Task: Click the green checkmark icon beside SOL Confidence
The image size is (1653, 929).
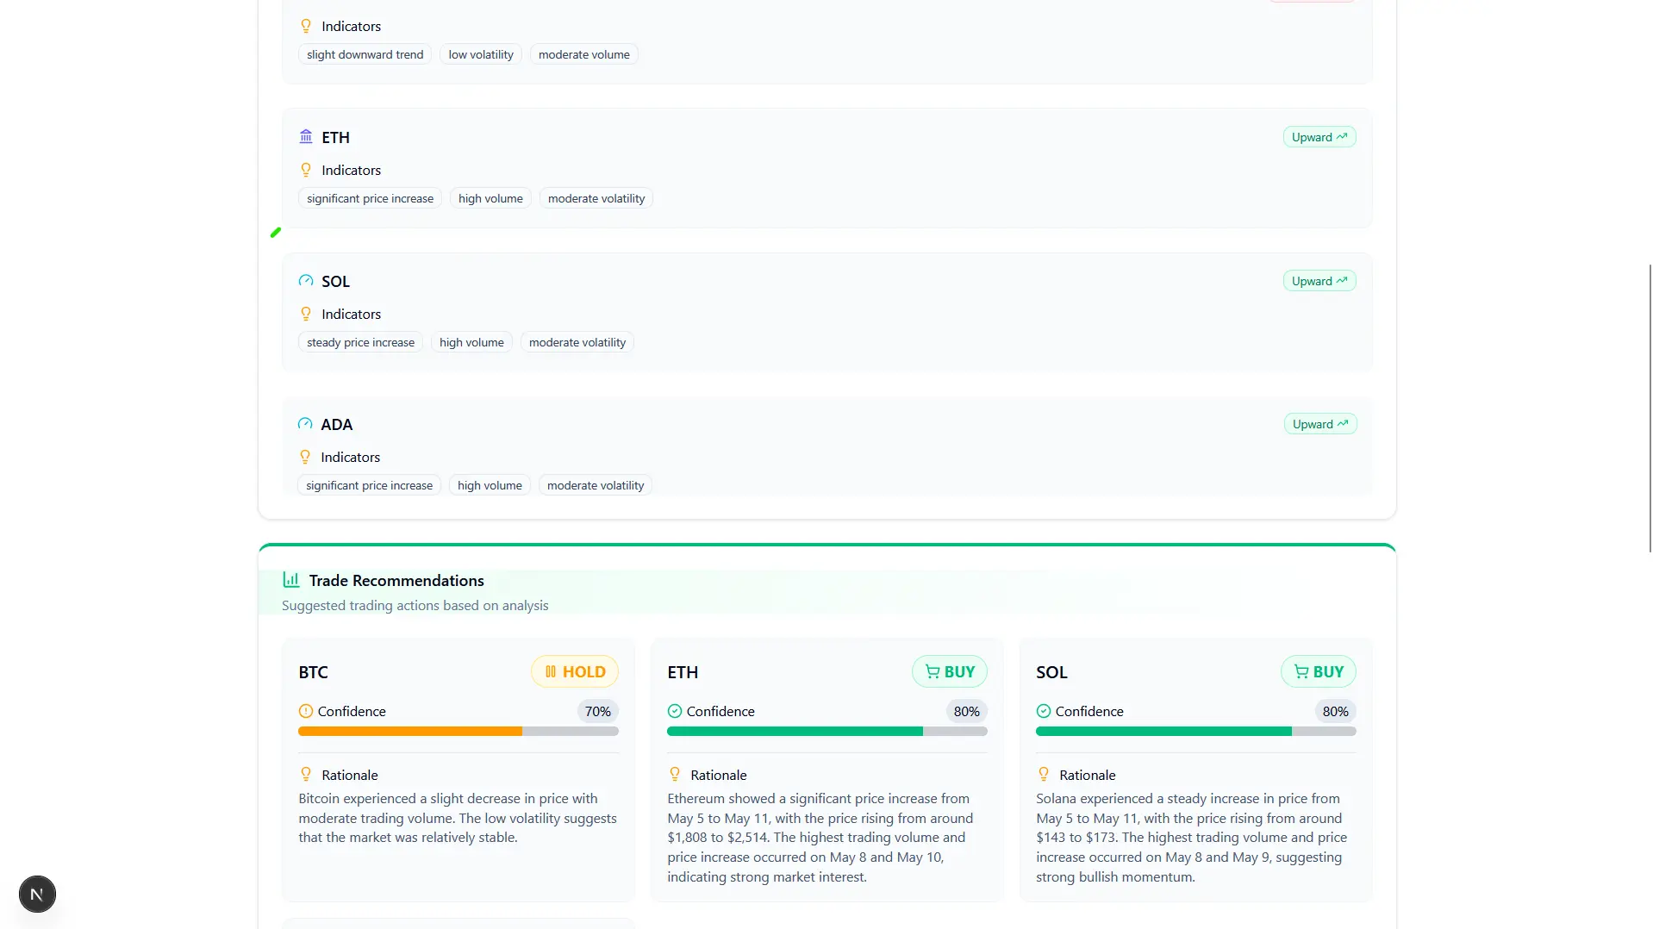Action: 1043,711
